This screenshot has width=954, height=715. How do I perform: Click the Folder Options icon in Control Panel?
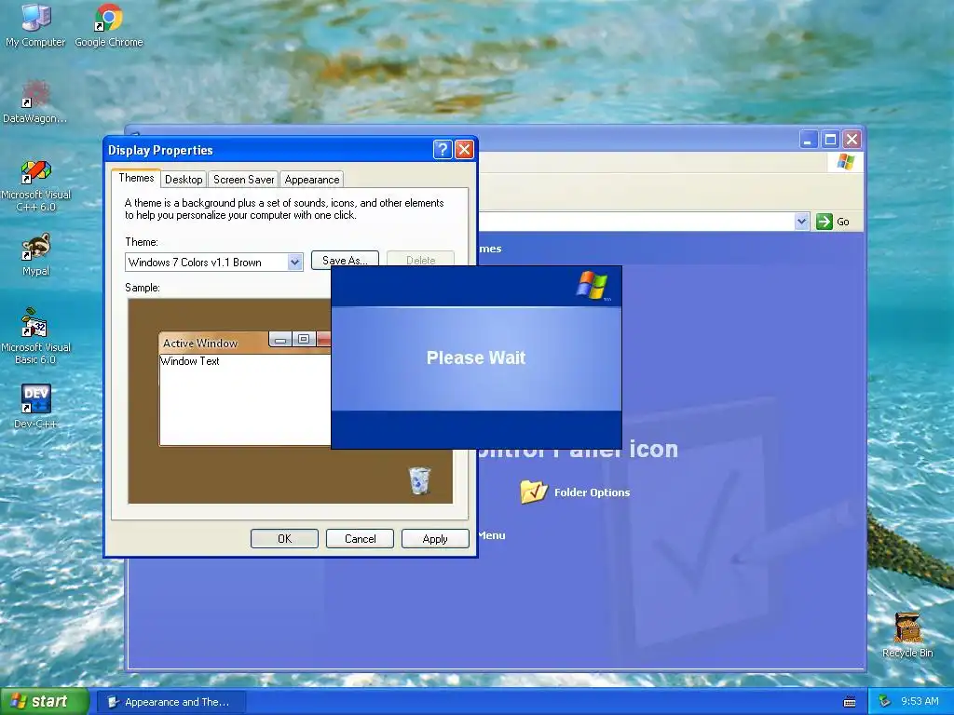[x=534, y=492]
